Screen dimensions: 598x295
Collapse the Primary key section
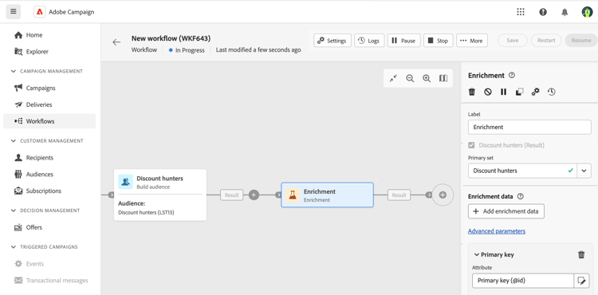point(476,254)
